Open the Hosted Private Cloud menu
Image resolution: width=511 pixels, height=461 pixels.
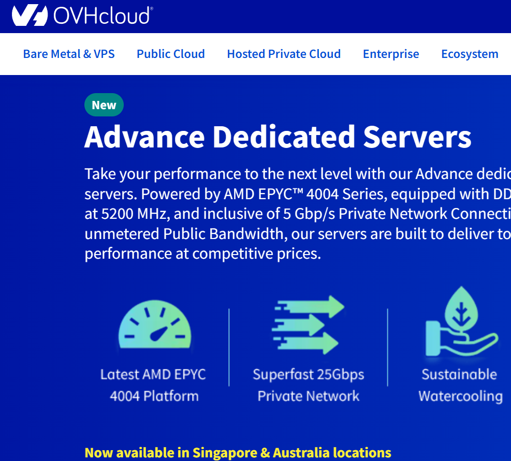pos(284,54)
